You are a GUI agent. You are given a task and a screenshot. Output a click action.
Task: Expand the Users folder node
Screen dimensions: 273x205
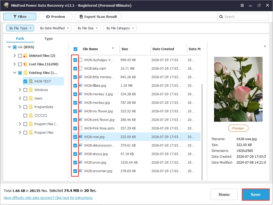20,98
